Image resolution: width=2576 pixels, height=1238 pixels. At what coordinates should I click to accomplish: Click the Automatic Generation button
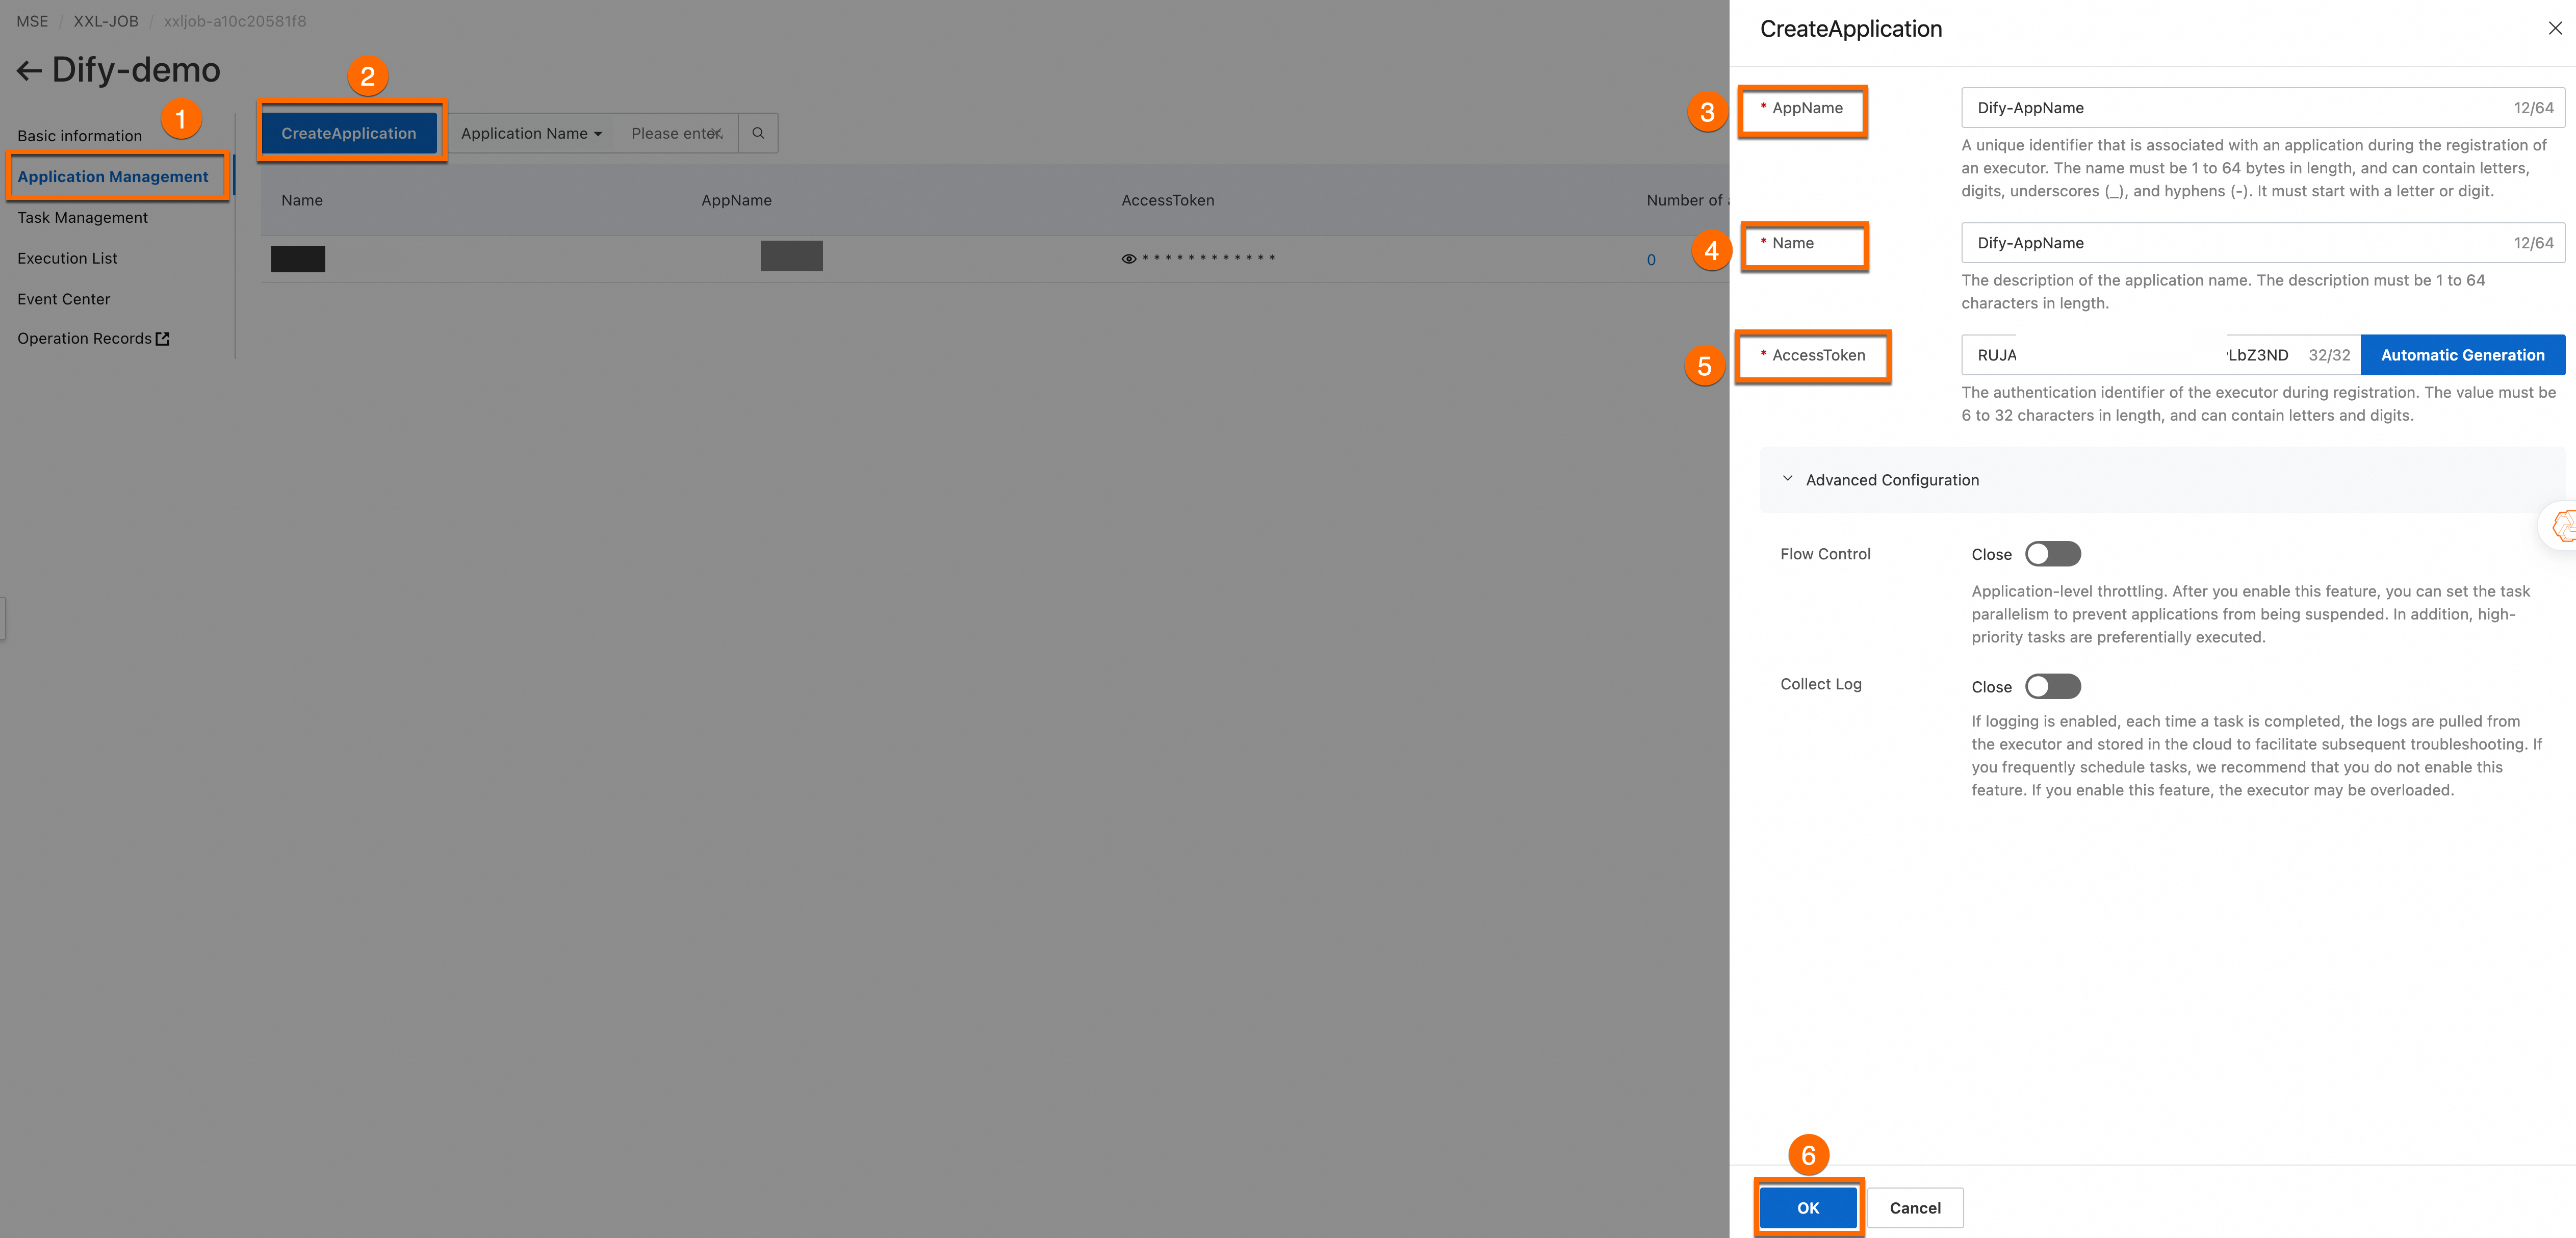click(2461, 355)
